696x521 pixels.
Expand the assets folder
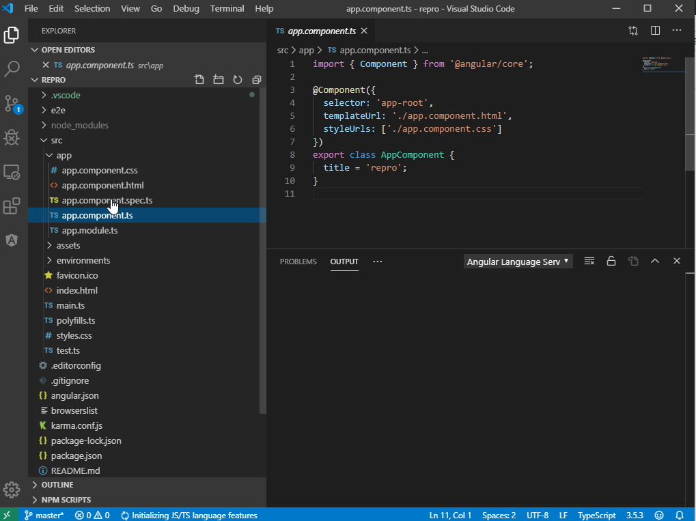pos(68,245)
